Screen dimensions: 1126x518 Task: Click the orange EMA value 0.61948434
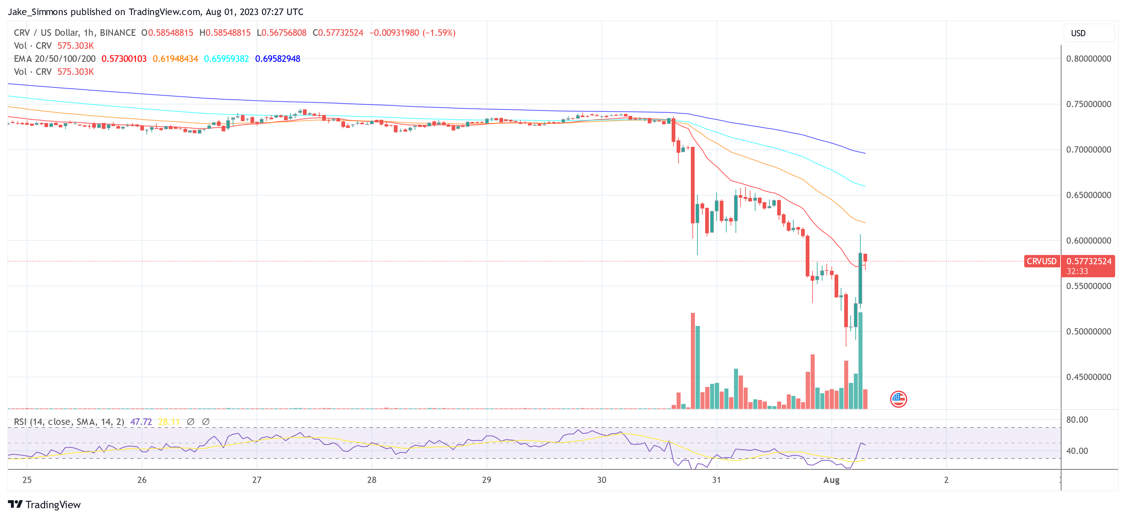175,59
